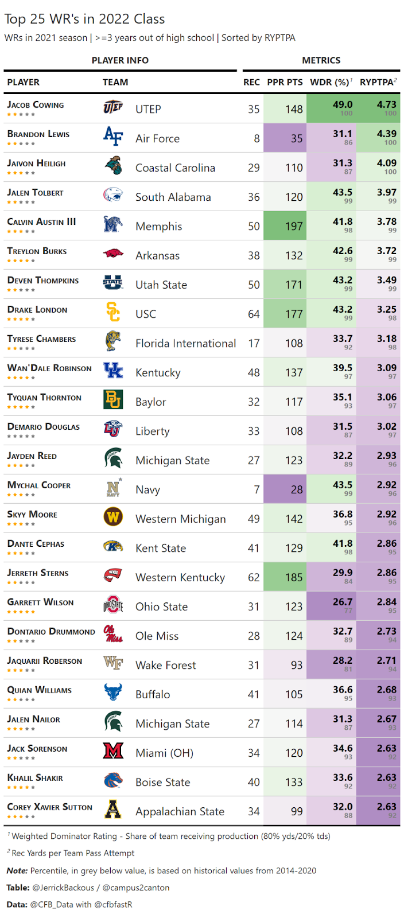Click the RYPTPA column header
The height and width of the screenshot is (918, 404).
pos(378,82)
